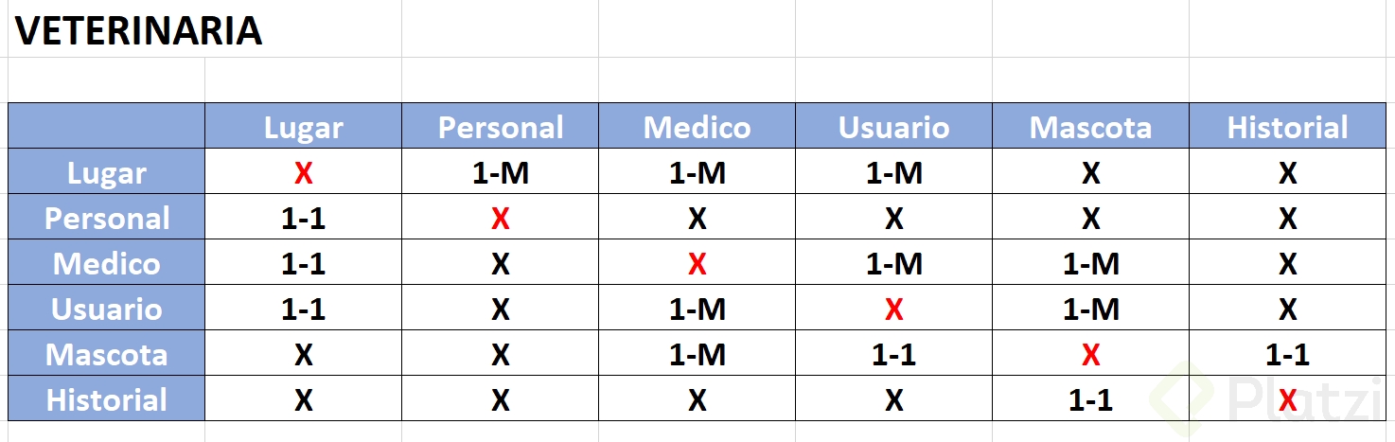Click the Lugar row header cell
Screen dimensions: 1395x442
[107, 172]
